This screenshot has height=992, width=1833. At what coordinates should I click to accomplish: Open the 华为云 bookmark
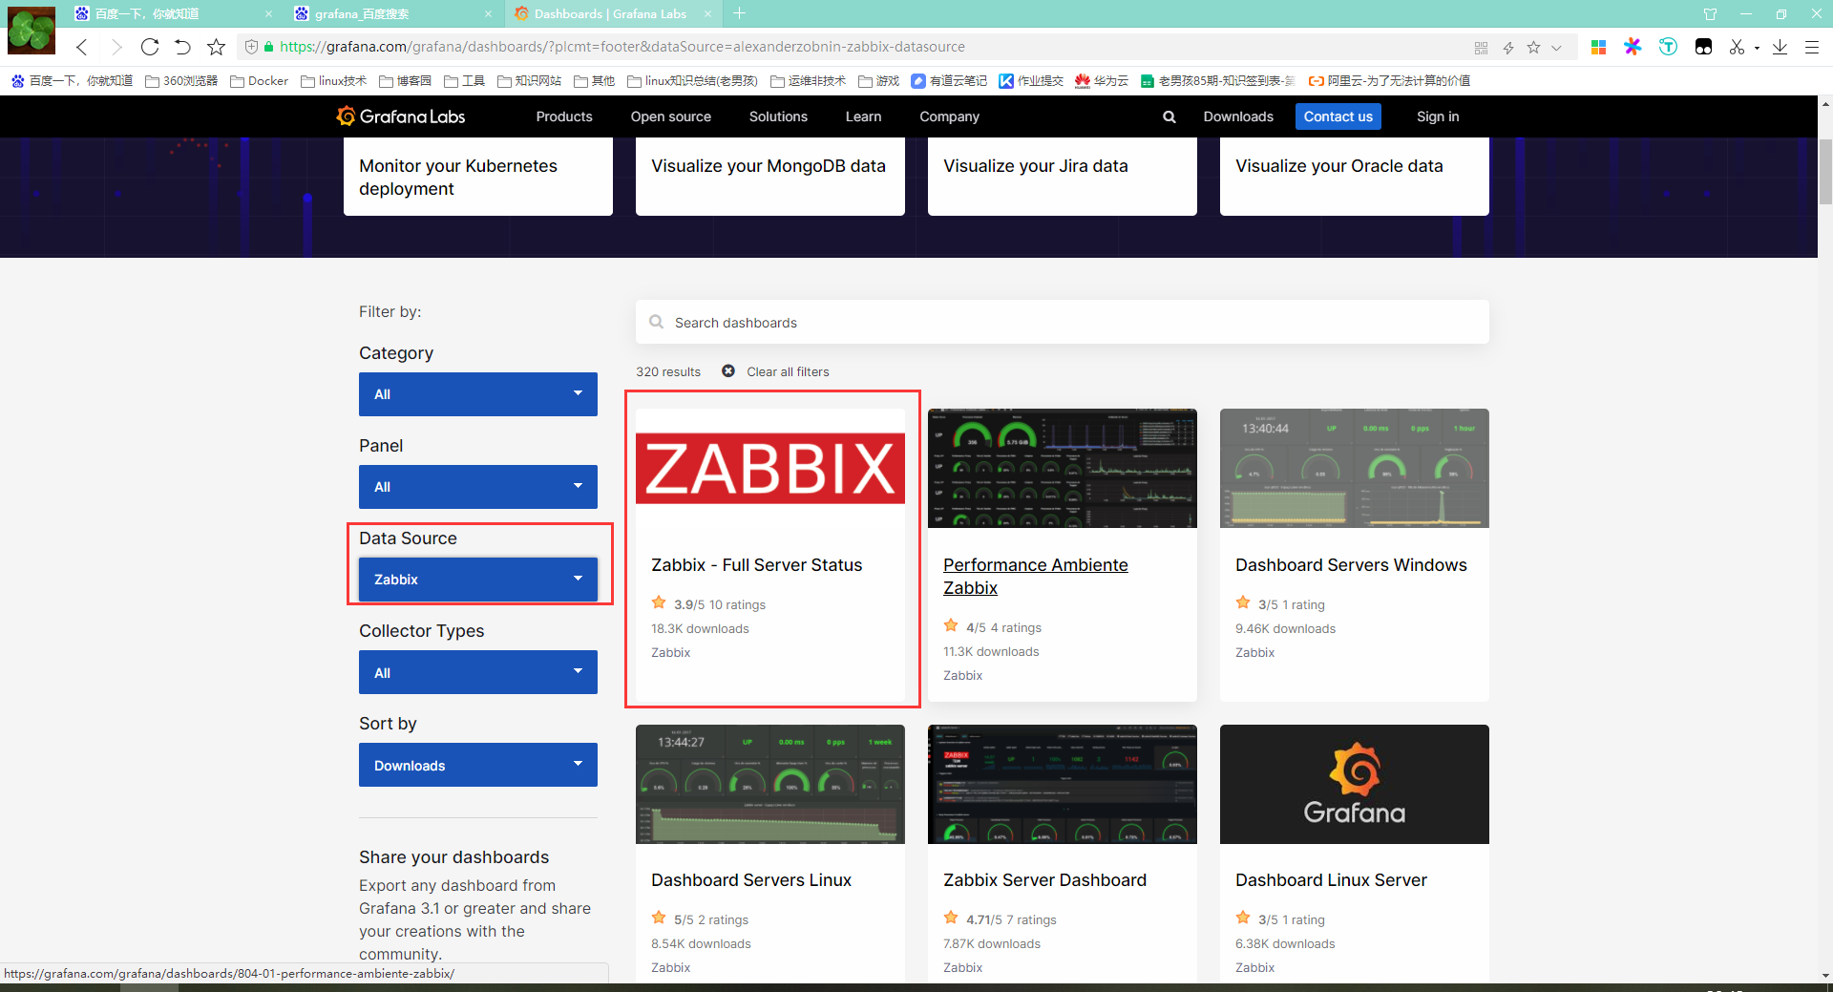click(x=1101, y=81)
